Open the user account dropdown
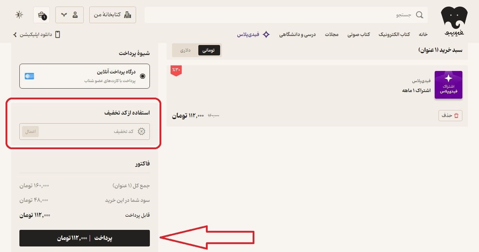 coord(69,15)
